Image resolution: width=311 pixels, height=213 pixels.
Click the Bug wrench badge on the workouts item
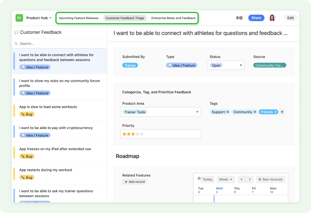coord(26,114)
